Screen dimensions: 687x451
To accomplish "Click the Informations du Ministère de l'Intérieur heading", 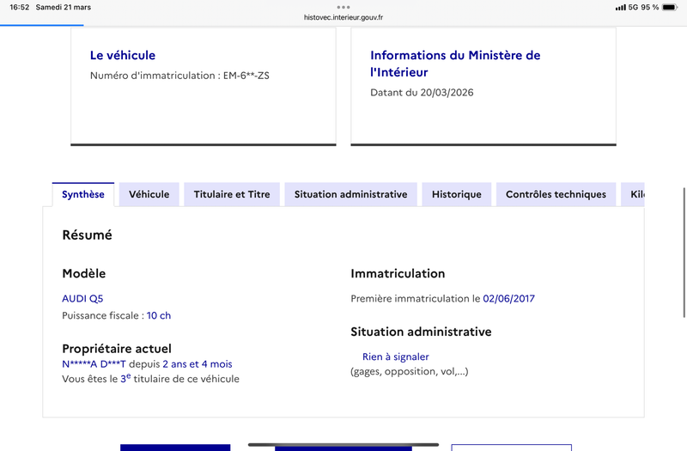I will pyautogui.click(x=455, y=64).
